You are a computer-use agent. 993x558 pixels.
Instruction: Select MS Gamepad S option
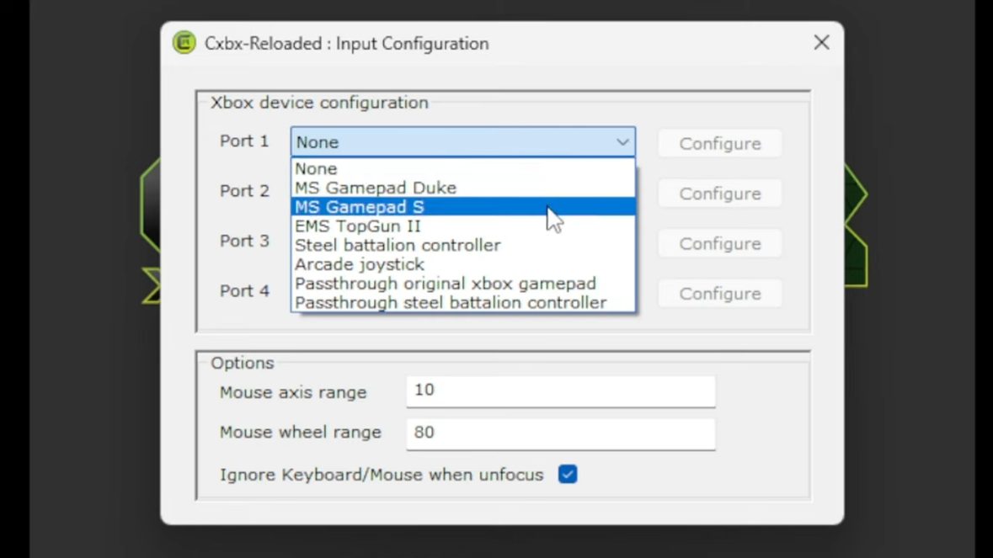coord(463,206)
